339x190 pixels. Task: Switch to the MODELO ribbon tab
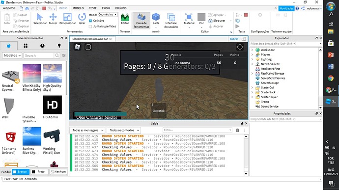tap(78, 8)
